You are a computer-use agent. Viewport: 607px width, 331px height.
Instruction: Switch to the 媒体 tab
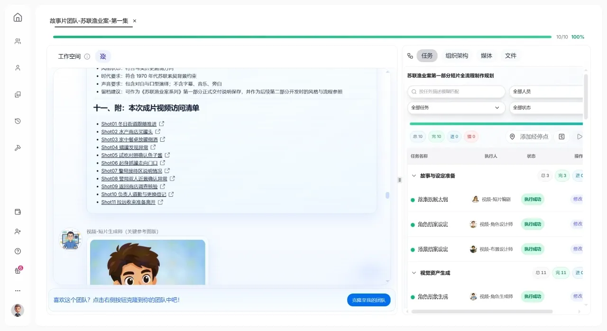[487, 56]
